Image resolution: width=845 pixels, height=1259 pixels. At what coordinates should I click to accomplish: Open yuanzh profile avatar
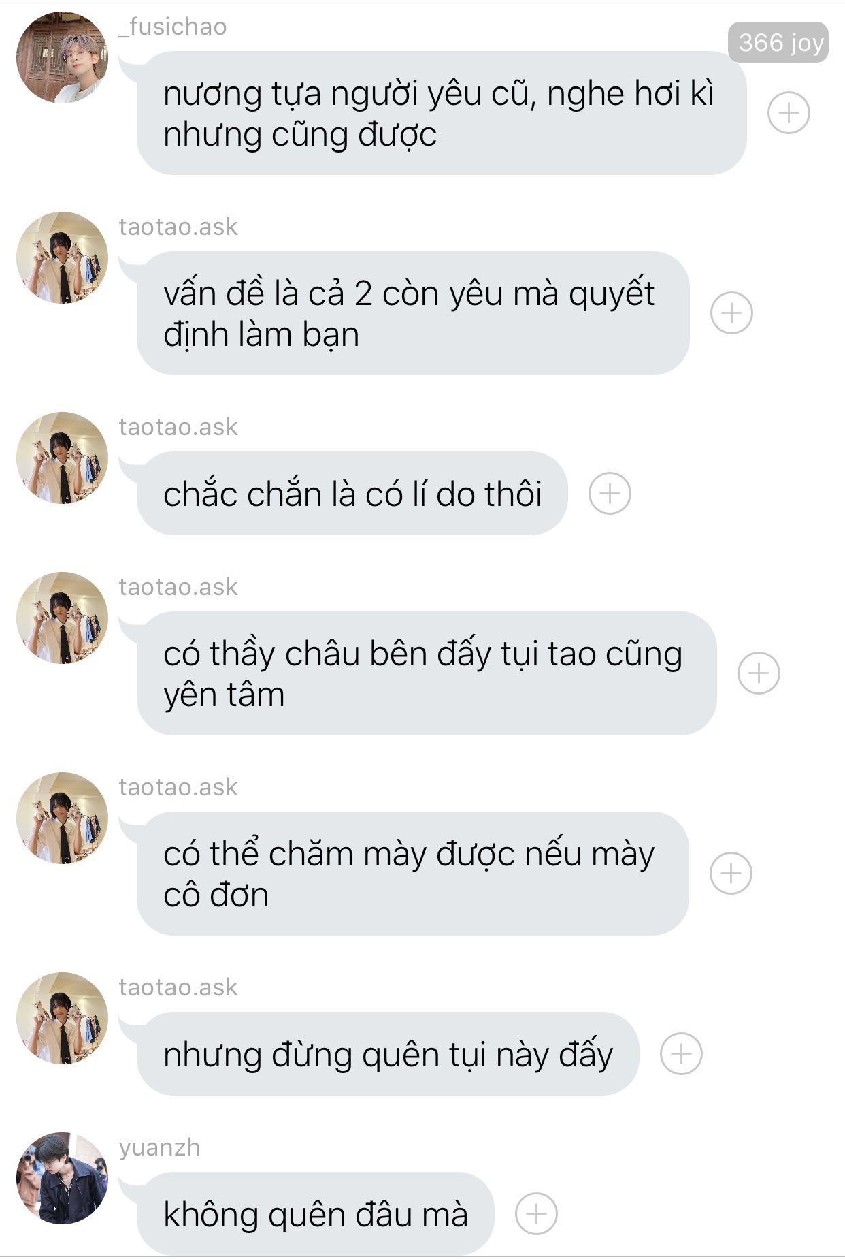click(x=62, y=1178)
